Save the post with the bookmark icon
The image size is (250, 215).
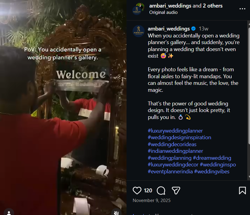coord(242,191)
